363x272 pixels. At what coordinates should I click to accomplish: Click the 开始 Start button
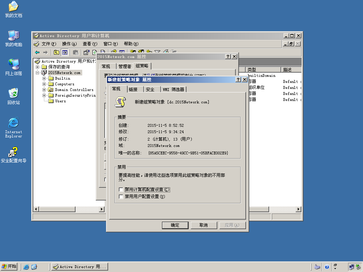coord(9,266)
